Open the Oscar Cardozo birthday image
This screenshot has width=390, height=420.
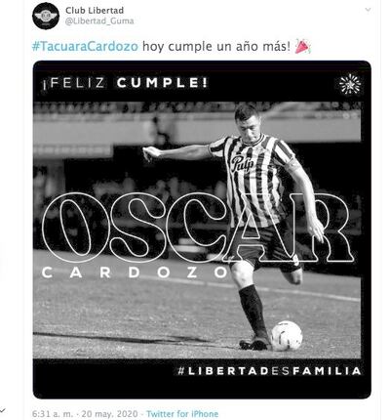pyautogui.click(x=202, y=230)
